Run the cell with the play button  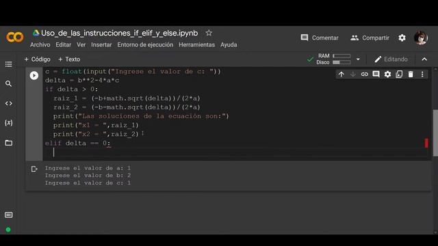(34, 76)
